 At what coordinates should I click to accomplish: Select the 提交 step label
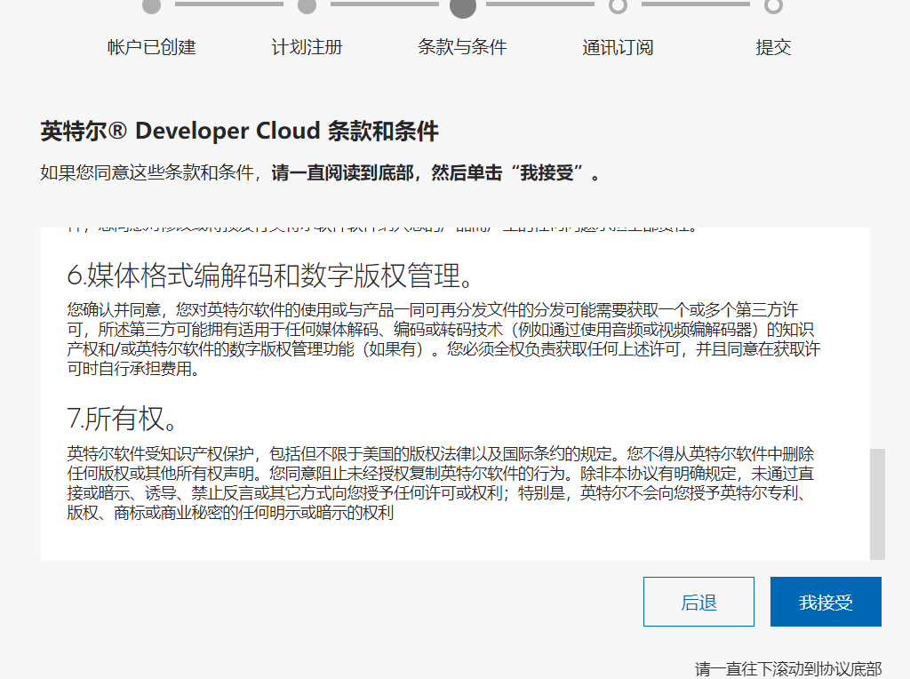[x=773, y=47]
